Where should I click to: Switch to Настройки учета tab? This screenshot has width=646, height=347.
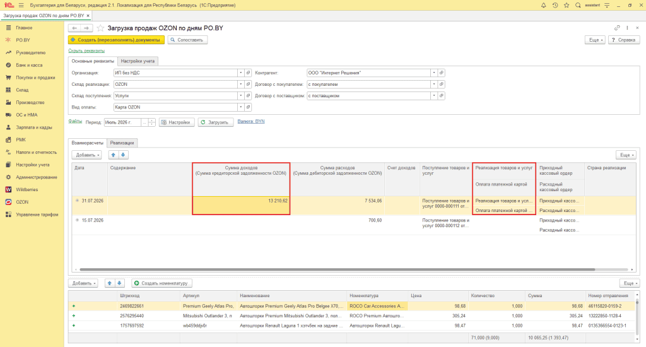tap(138, 61)
